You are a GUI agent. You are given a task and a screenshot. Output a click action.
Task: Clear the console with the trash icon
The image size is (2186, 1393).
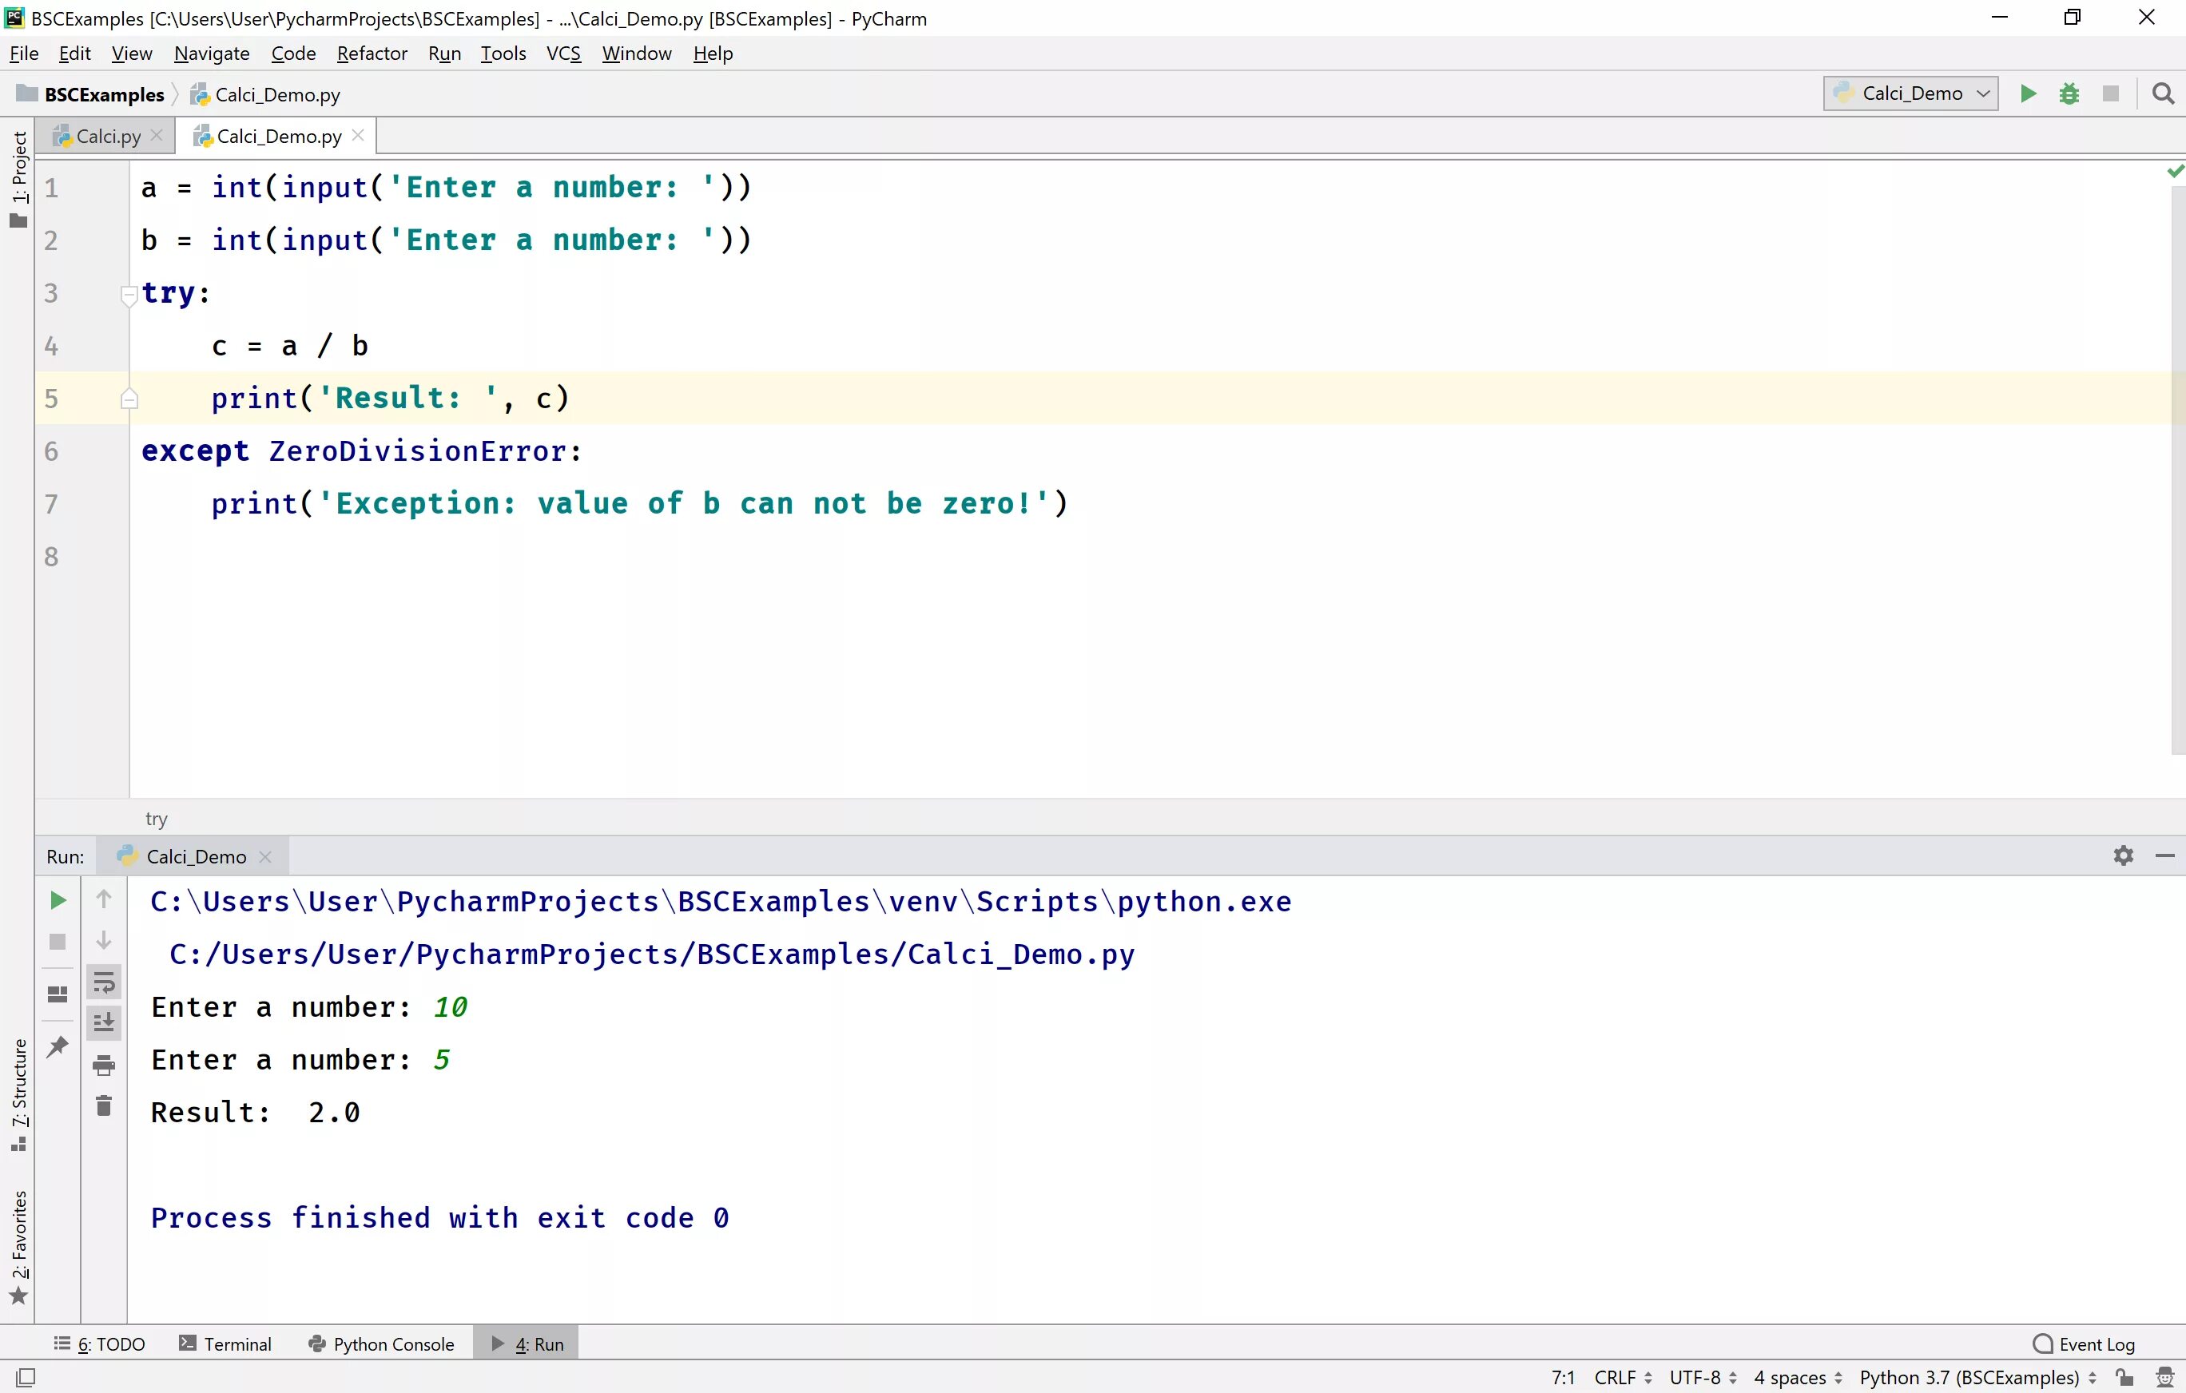click(x=104, y=1105)
